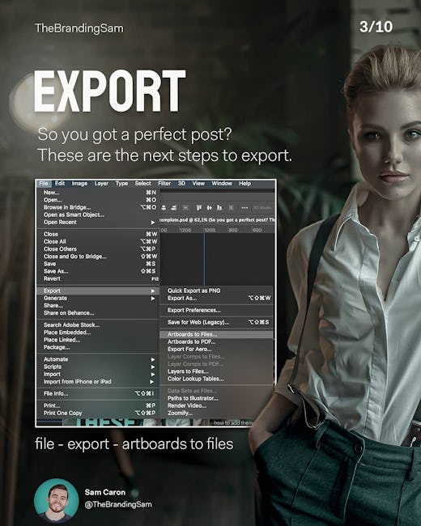Image resolution: width=421 pixels, height=526 pixels.
Task: Select Save for Web (Legacy)...
Action: [216, 322]
